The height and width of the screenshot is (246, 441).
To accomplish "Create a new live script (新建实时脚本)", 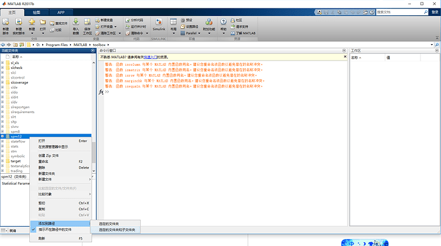I will (x=19, y=26).
